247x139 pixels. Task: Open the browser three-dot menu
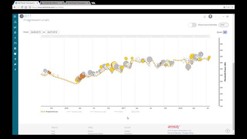pyautogui.click(x=232, y=7)
